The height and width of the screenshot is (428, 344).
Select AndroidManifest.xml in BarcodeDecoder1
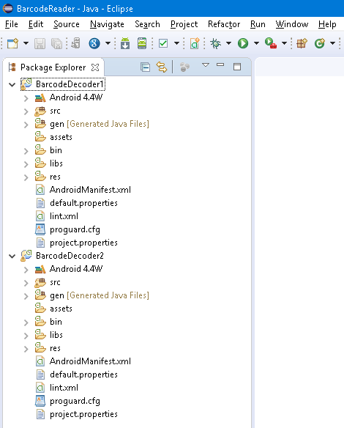[90, 190]
